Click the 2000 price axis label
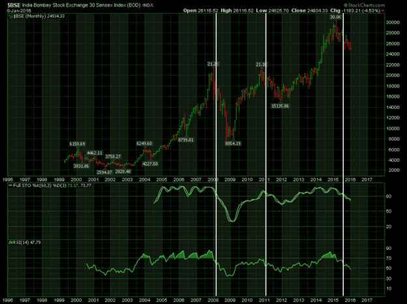Viewport: 407px width, 304px height. [393, 170]
